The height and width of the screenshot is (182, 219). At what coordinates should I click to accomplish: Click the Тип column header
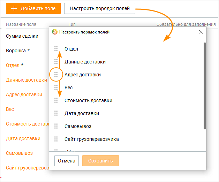(x=72, y=24)
